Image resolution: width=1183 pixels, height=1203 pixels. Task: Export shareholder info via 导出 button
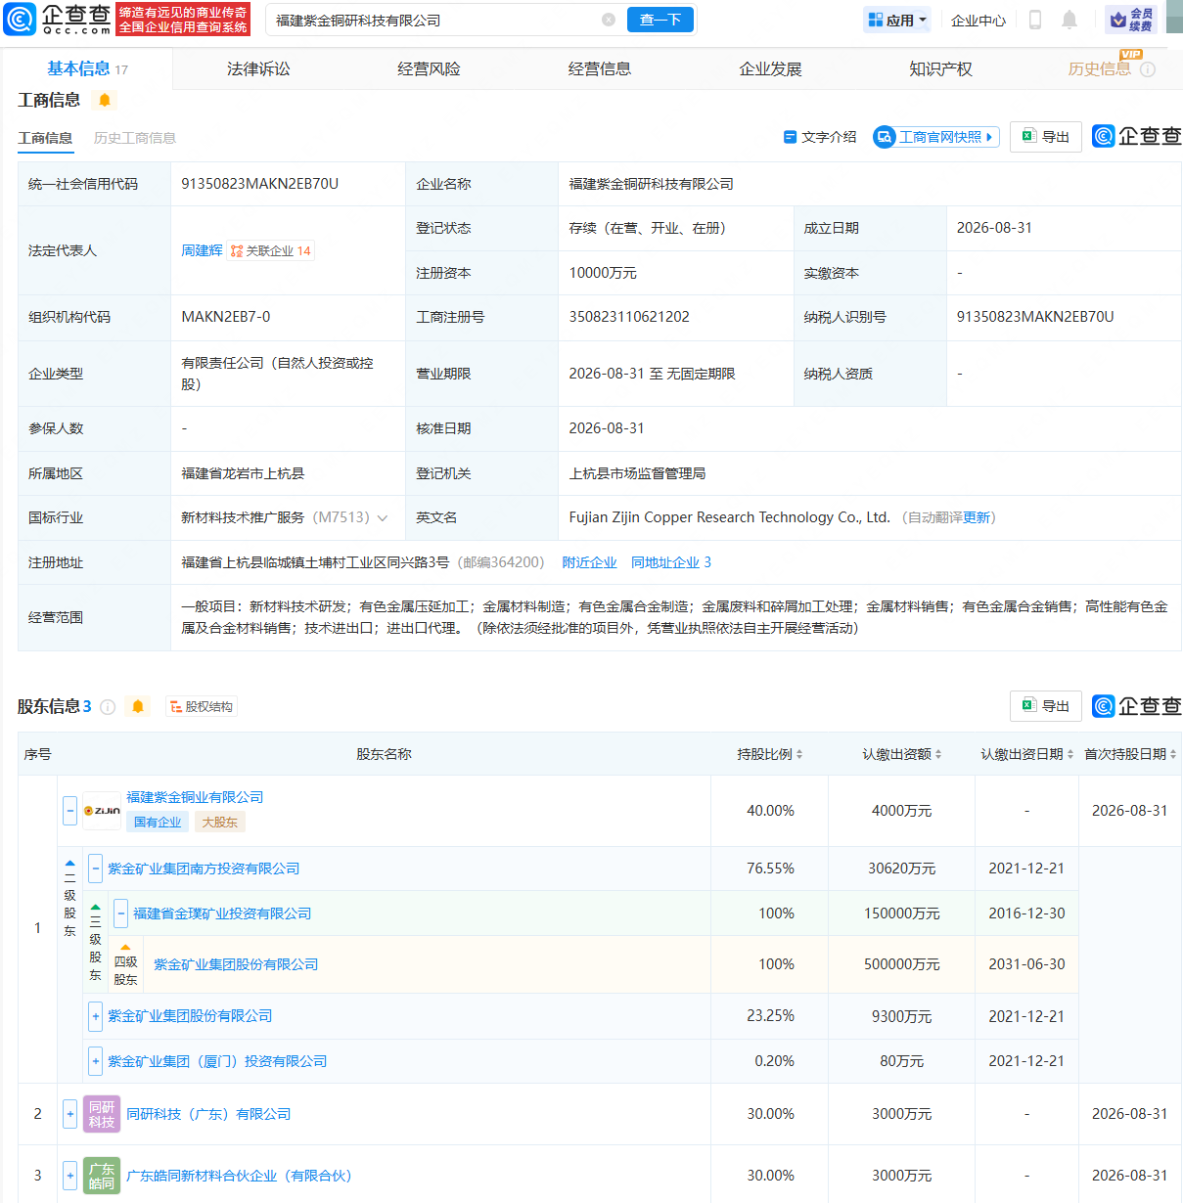pos(1046,706)
